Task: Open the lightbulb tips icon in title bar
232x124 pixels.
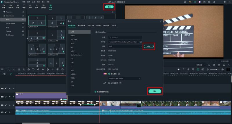Action: [x=190, y=2]
